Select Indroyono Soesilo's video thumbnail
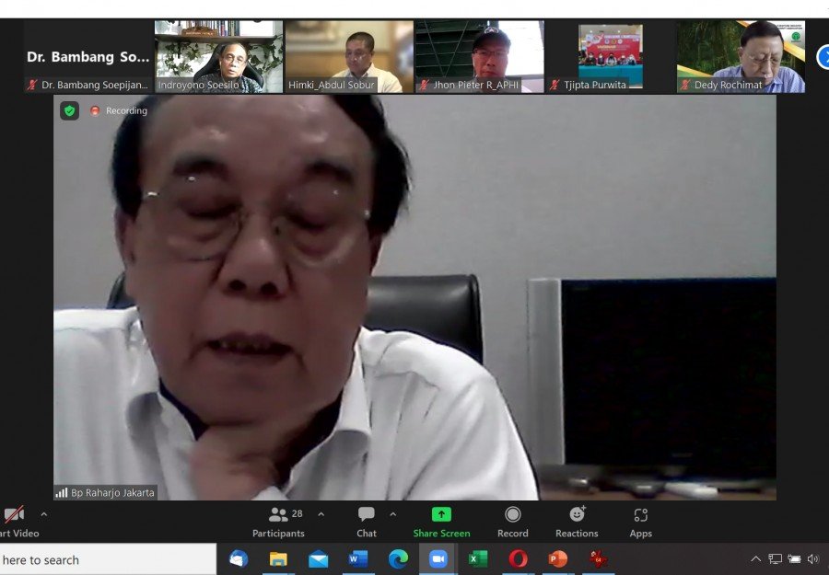The image size is (829, 575). [219, 56]
